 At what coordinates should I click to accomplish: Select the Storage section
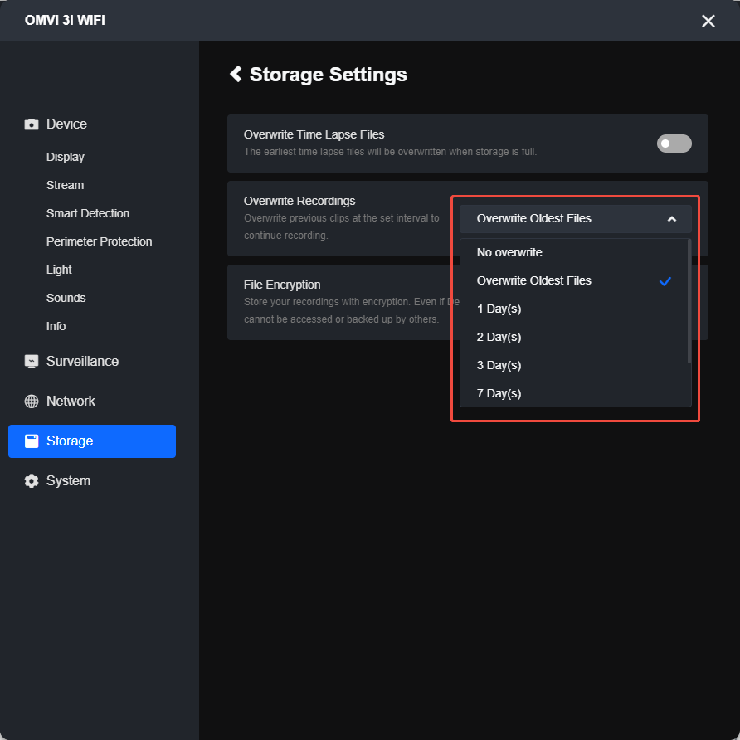(92, 441)
